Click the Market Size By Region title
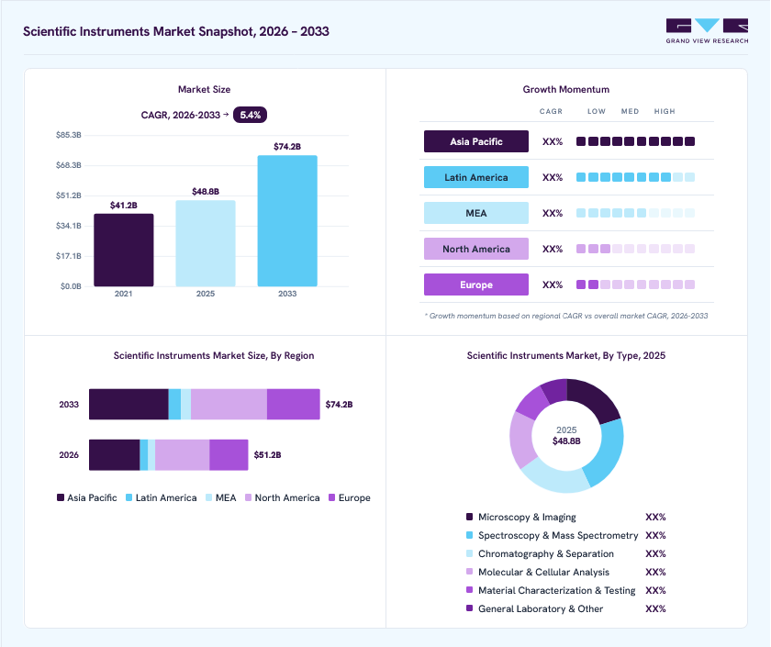Screen dimensions: 771x647 point(214,355)
